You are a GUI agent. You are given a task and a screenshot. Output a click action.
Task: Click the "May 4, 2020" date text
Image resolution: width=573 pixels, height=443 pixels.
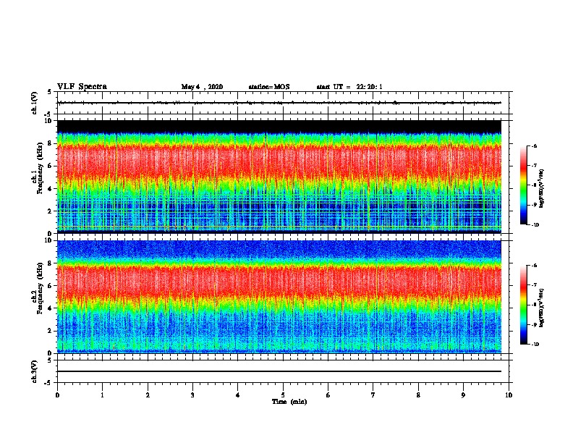pos(202,87)
